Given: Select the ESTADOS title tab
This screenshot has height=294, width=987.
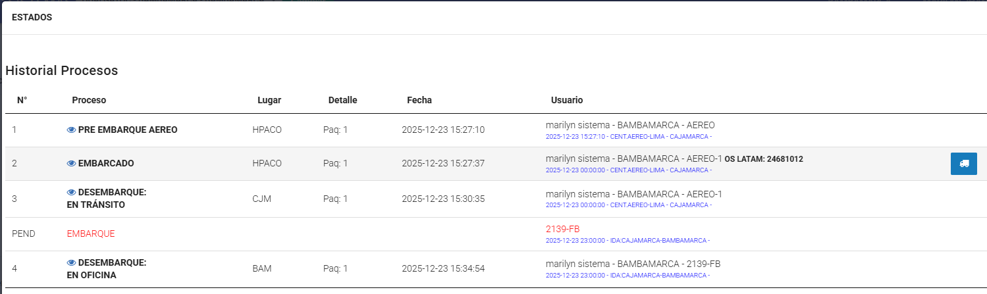Looking at the screenshot, I should (32, 18).
